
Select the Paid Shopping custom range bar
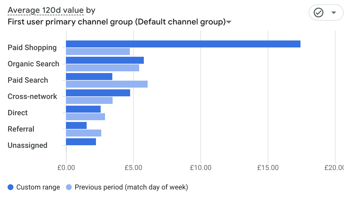coord(183,44)
